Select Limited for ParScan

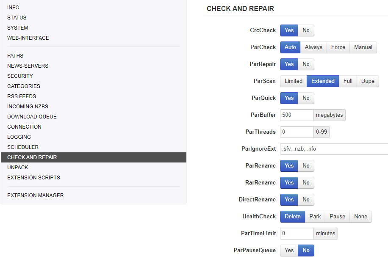click(293, 81)
